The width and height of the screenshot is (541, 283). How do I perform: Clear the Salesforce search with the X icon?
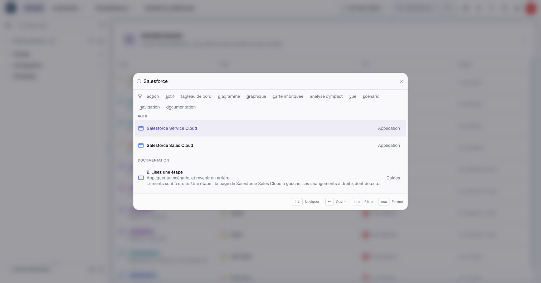pyautogui.click(x=401, y=81)
